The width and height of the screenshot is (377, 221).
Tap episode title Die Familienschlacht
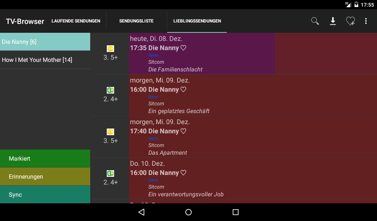tap(175, 70)
